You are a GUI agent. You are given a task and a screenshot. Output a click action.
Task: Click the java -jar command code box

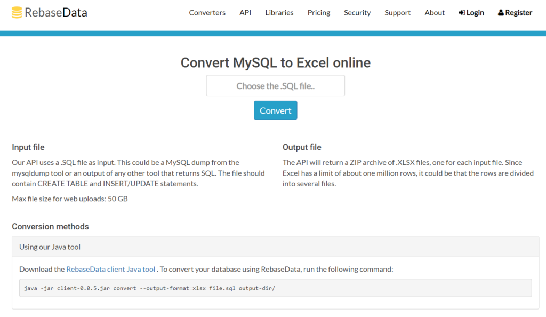tap(276, 288)
